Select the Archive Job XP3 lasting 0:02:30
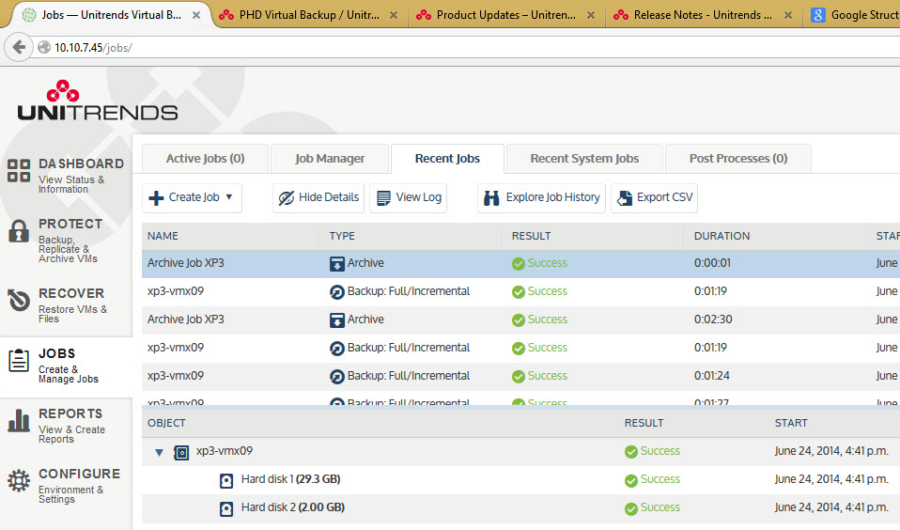The width and height of the screenshot is (900, 530). tap(520, 320)
